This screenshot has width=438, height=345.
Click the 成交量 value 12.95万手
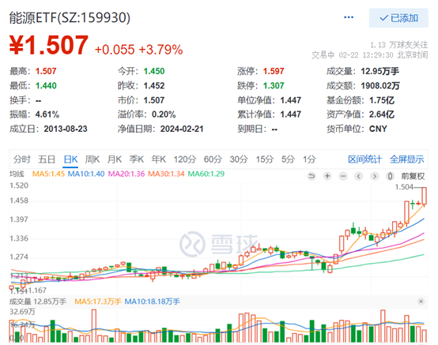380,71
